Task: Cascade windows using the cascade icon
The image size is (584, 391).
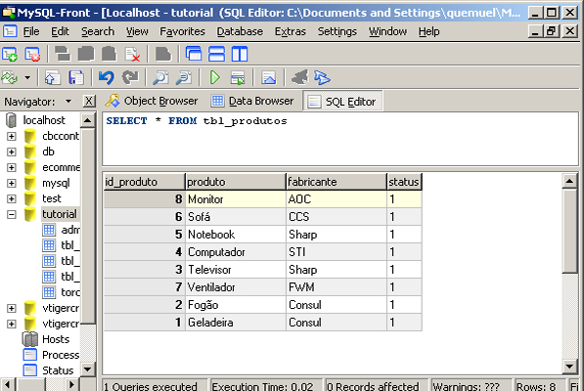Action: (x=194, y=54)
